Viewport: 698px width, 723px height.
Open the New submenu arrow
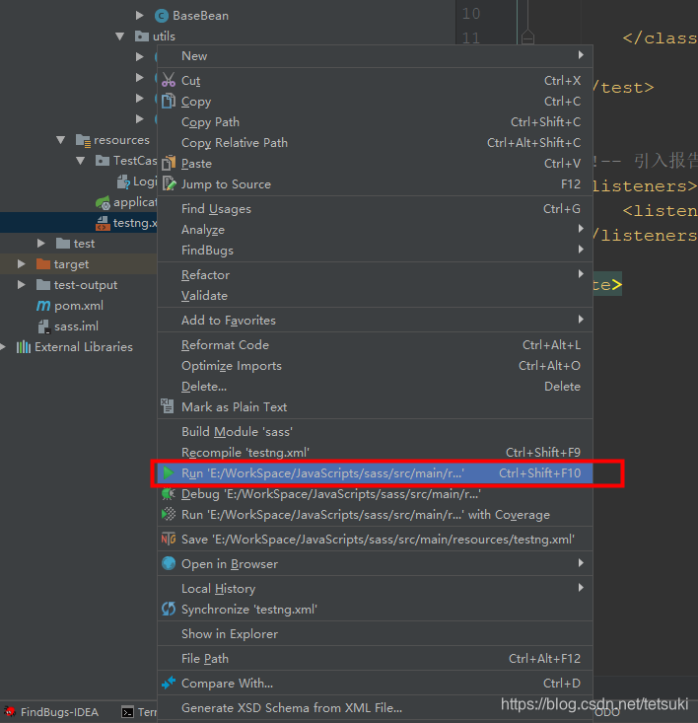(581, 55)
